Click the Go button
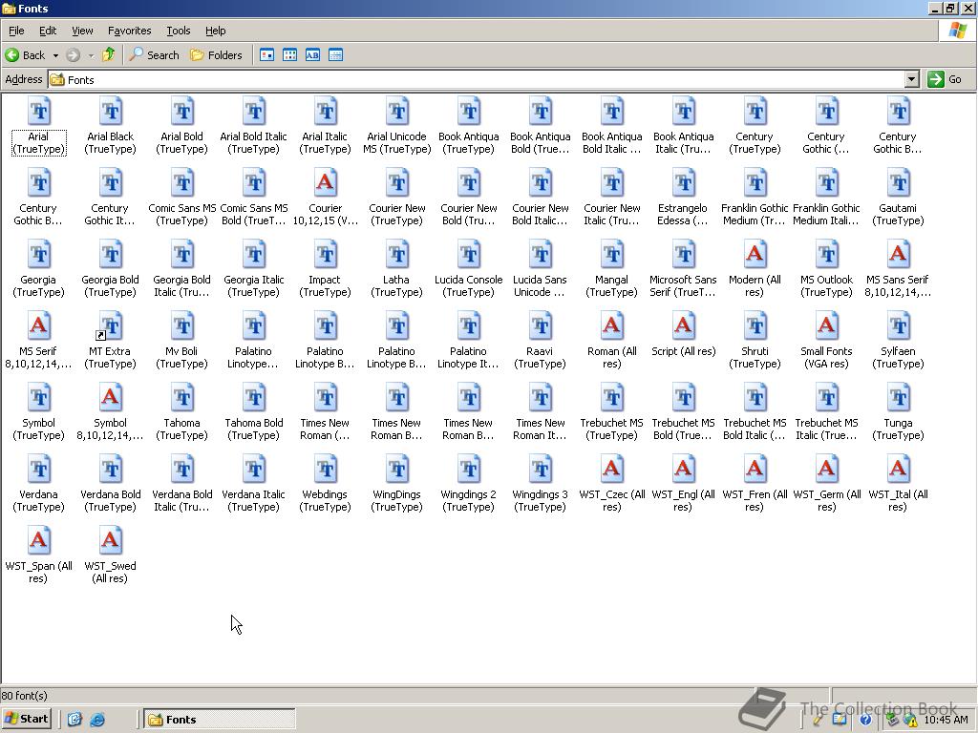Screen dimensions: 978x733 pyautogui.click(x=945, y=79)
